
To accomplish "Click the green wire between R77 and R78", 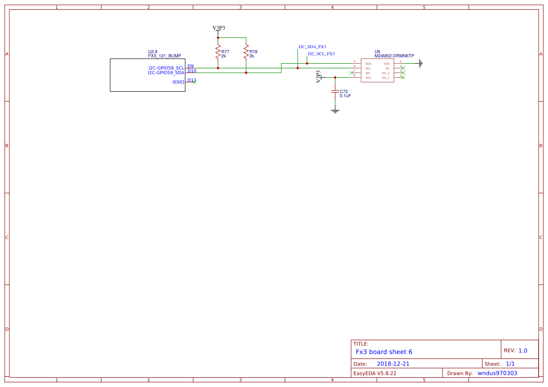I will tap(232, 37).
